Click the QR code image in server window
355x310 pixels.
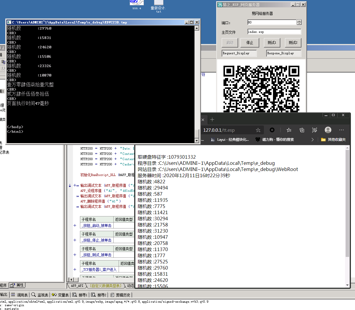click(261, 89)
